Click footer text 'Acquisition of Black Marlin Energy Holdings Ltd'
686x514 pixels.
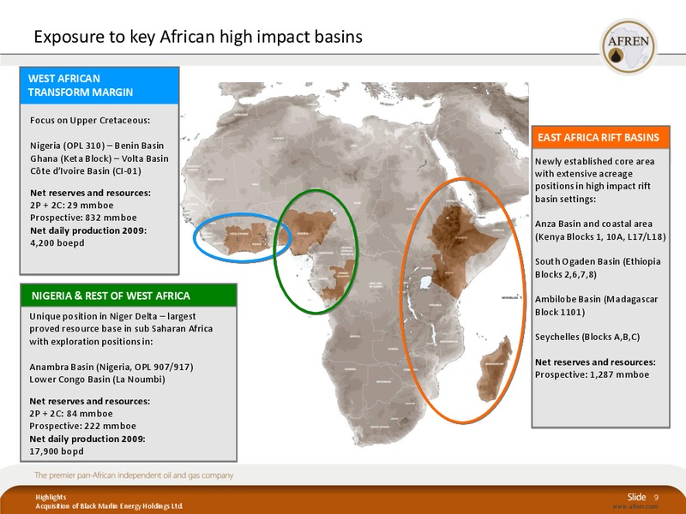coord(109,506)
